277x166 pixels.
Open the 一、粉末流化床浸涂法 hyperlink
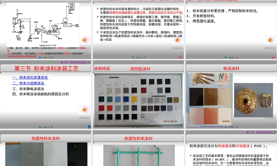pos(30,77)
